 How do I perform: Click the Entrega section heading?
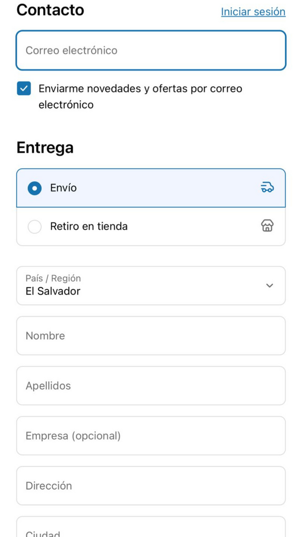pyautogui.click(x=45, y=147)
